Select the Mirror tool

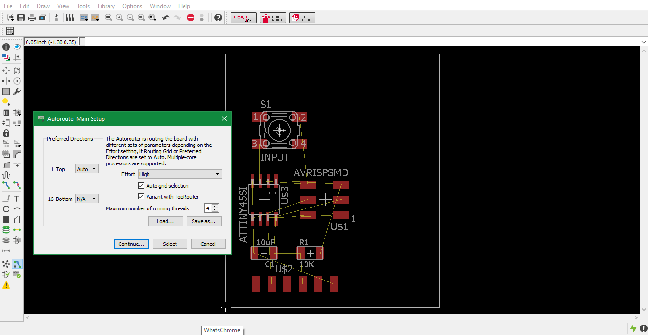tap(6, 81)
